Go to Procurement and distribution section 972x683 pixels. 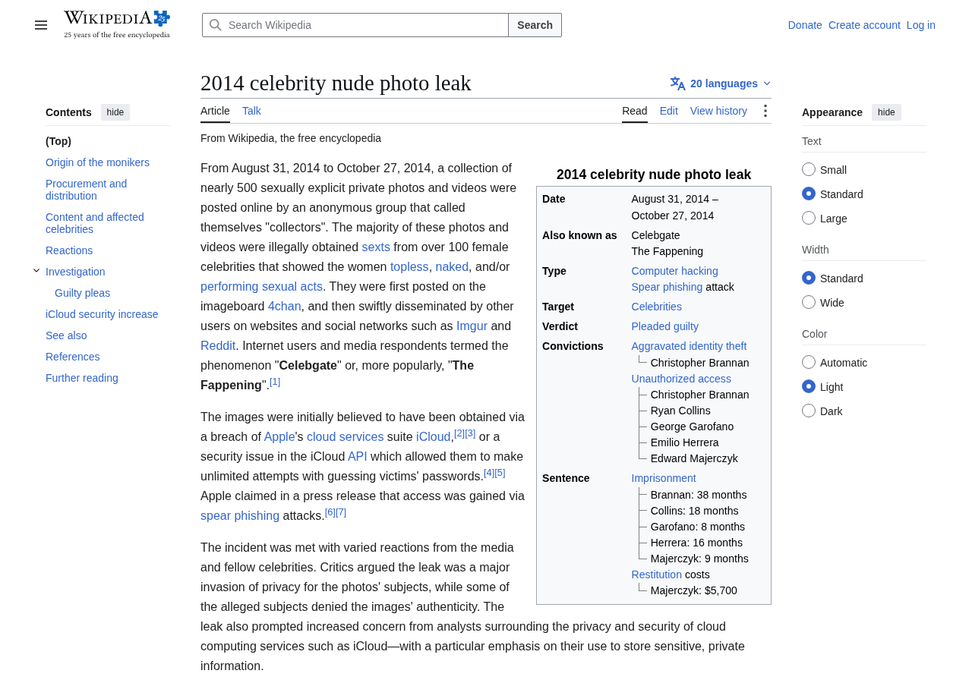click(x=87, y=190)
